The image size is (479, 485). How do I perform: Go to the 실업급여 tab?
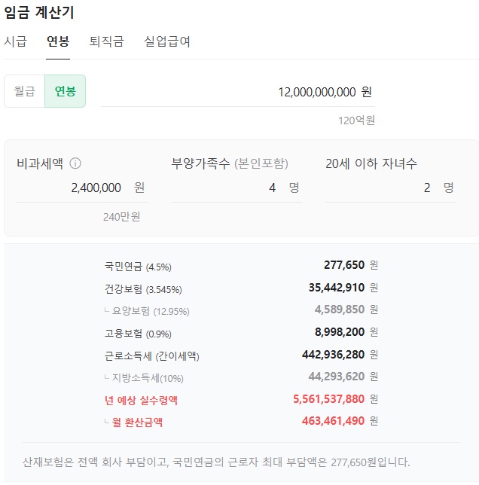coord(167,41)
